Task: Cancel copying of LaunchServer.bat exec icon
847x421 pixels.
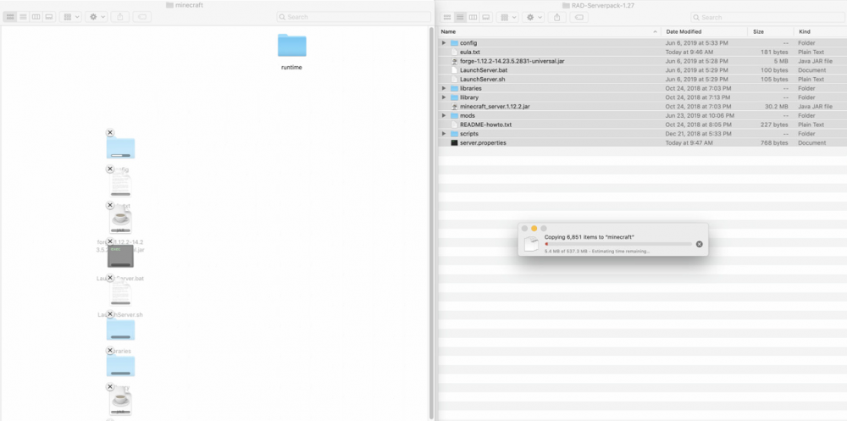Action: coord(109,241)
